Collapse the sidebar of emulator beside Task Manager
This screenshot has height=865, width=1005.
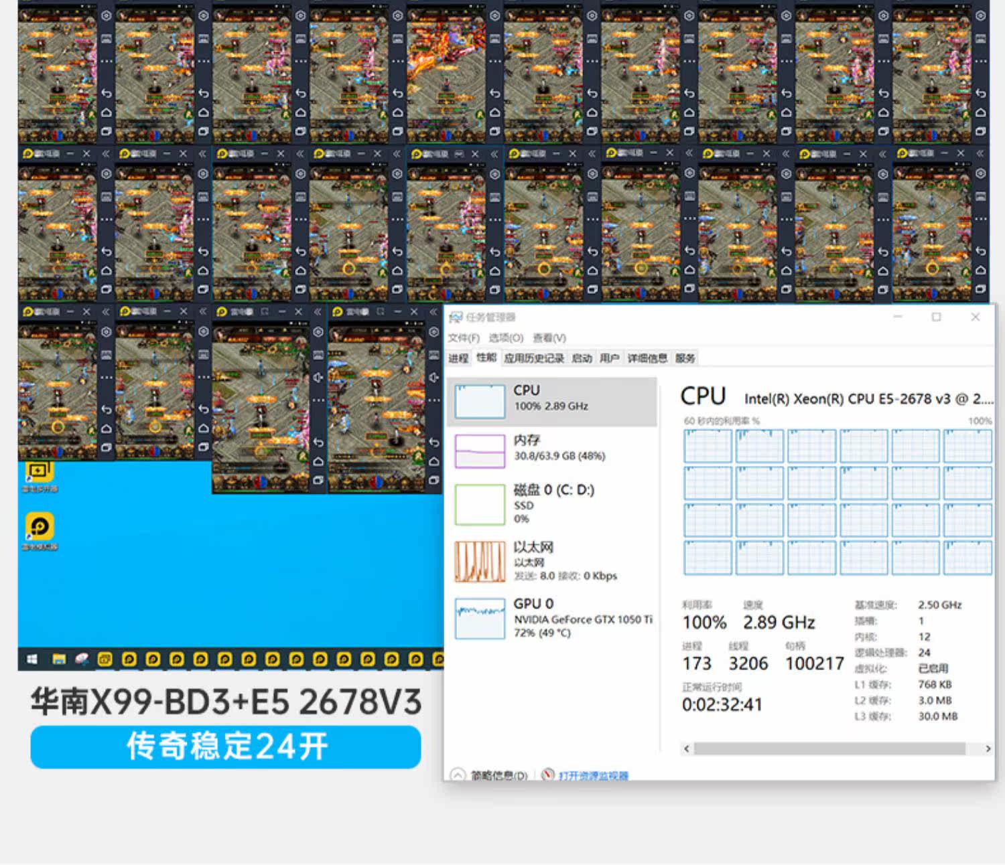click(433, 312)
